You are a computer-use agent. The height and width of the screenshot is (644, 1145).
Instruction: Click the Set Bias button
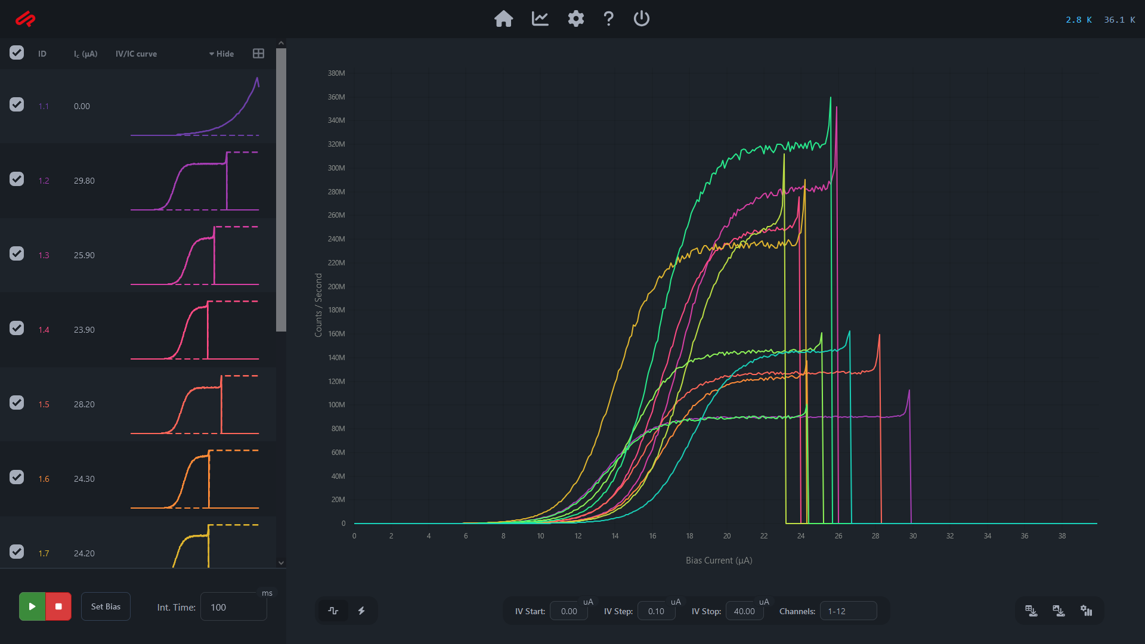coord(106,606)
